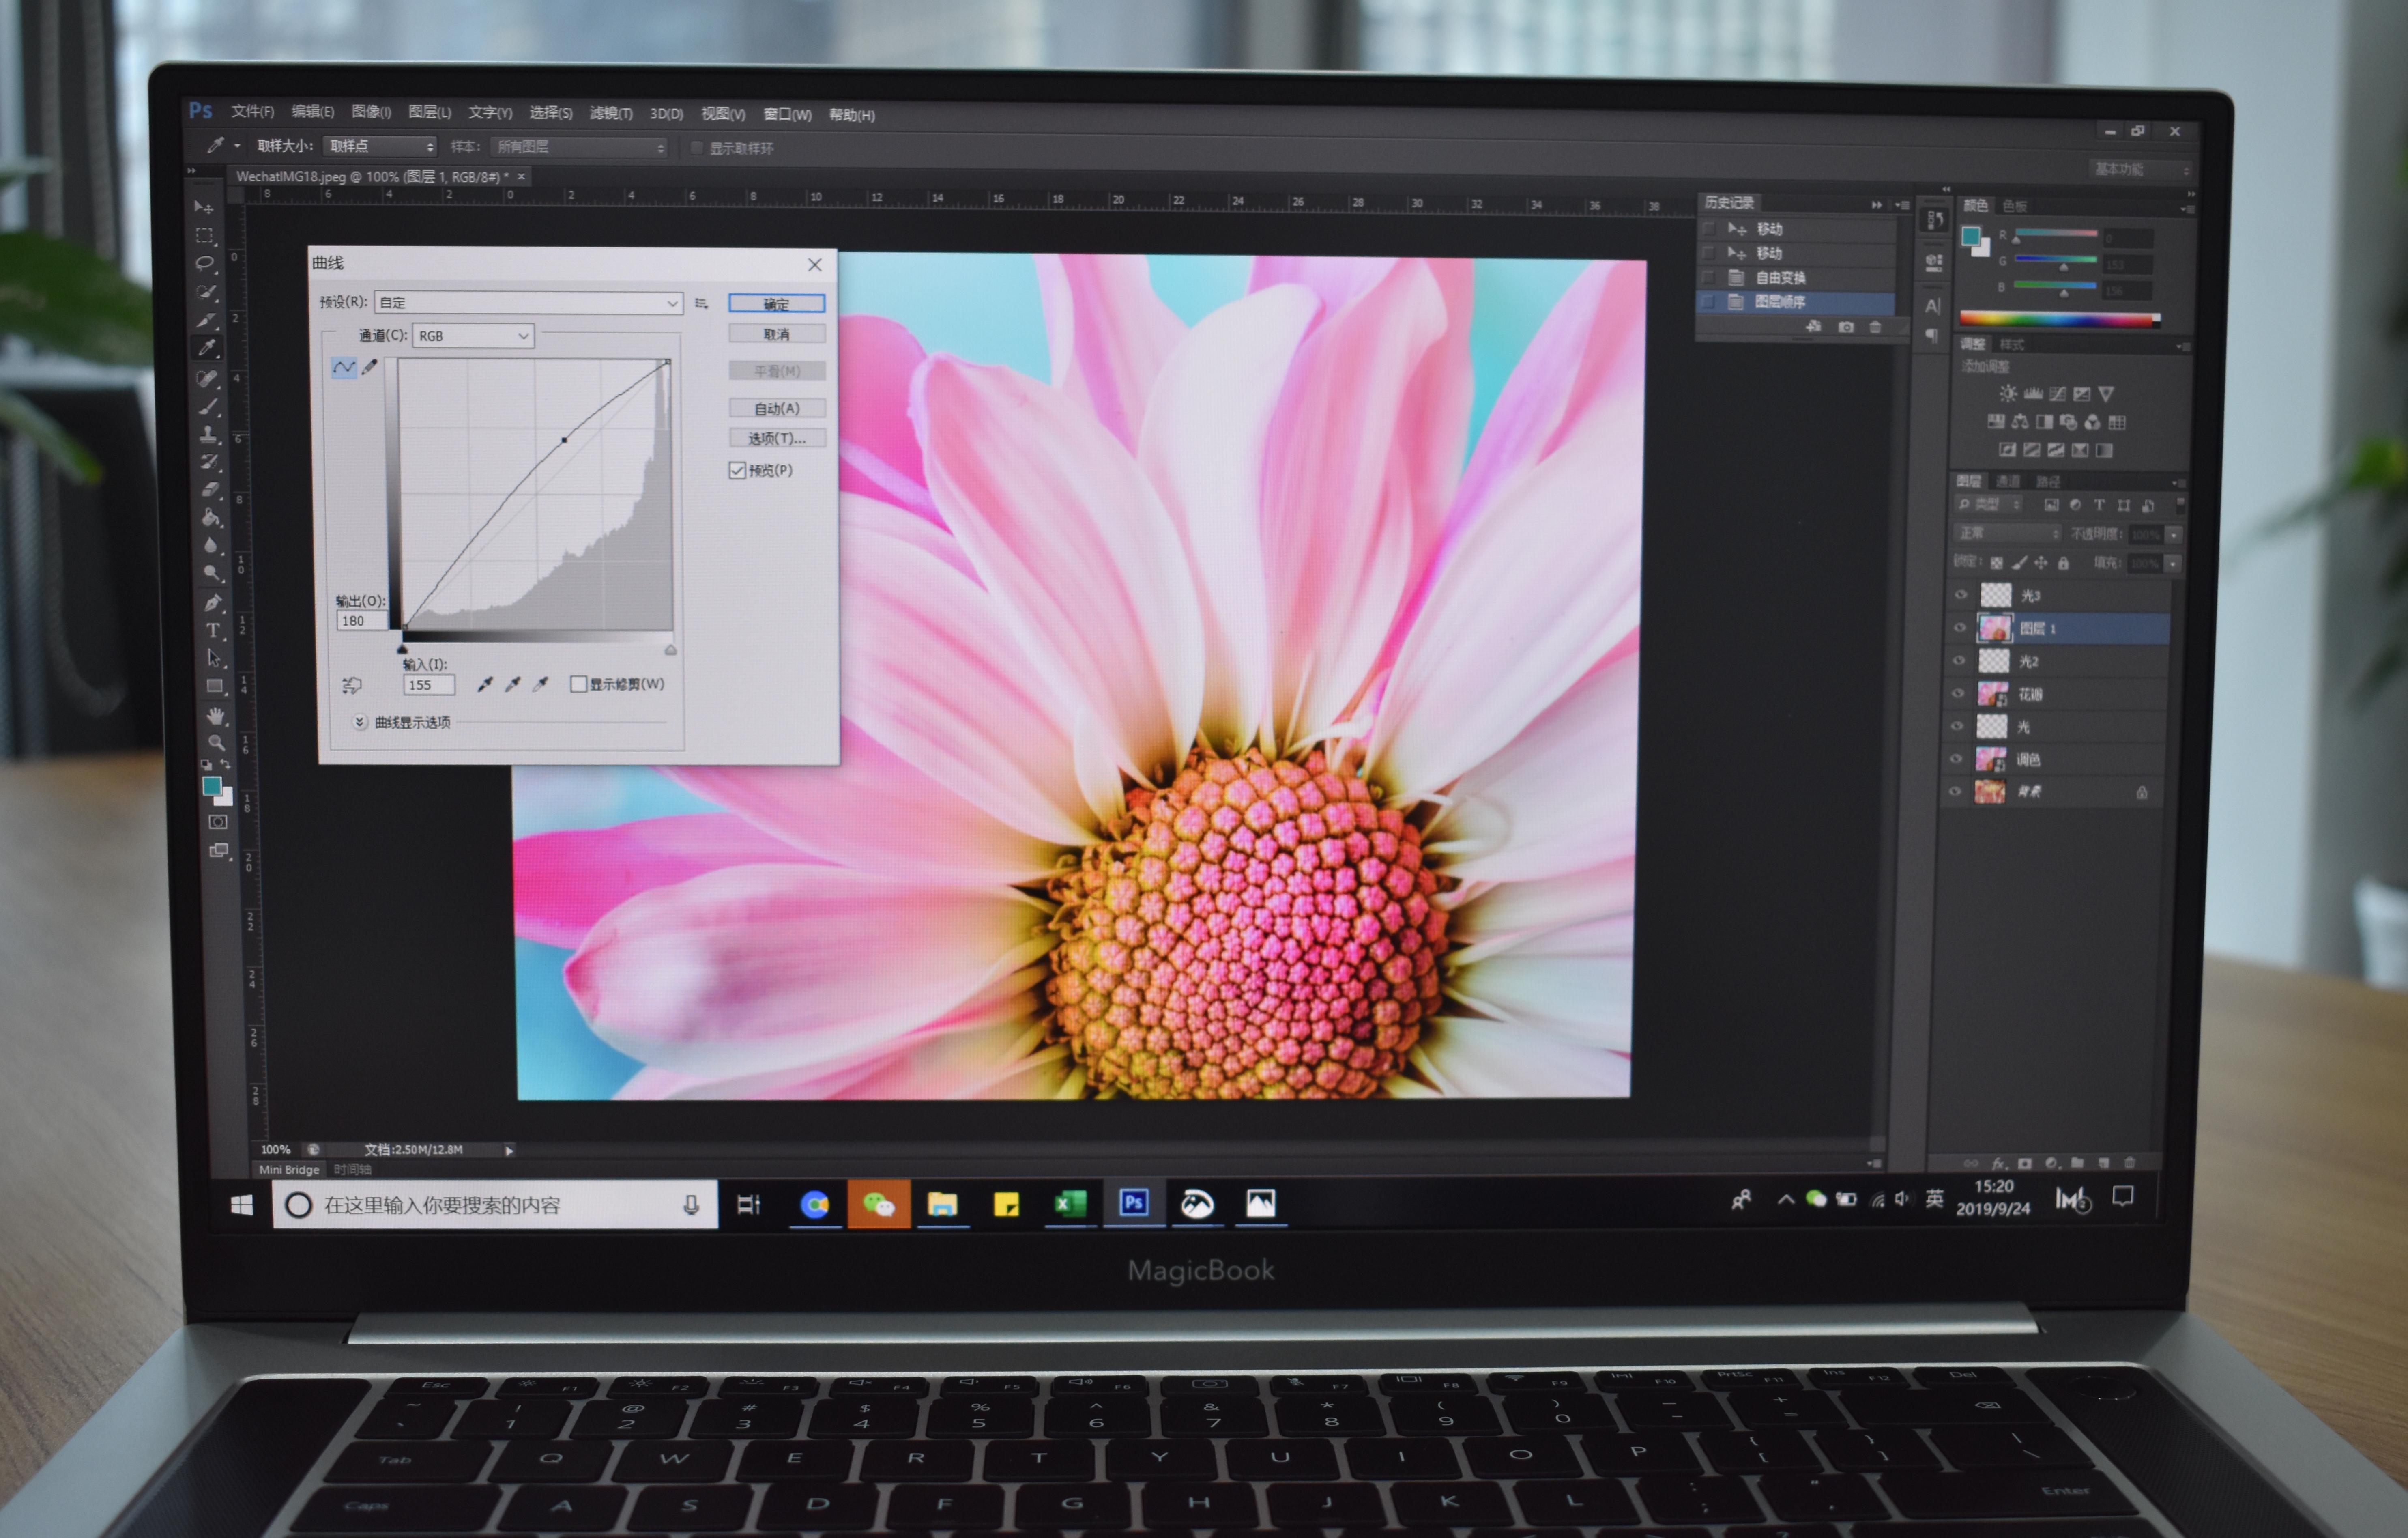Click the 输入(I) input value field
Viewport: 2408px width, 1538px height.
click(x=429, y=685)
